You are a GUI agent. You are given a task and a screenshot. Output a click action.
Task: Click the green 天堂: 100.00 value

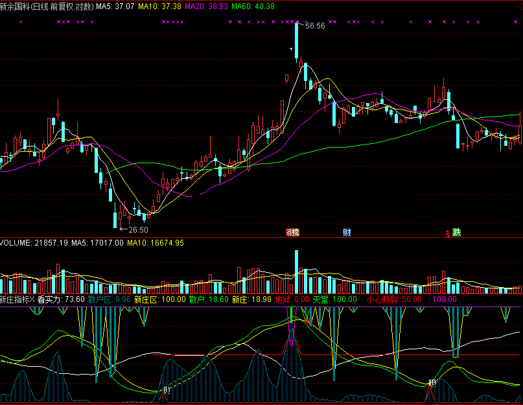click(x=335, y=299)
